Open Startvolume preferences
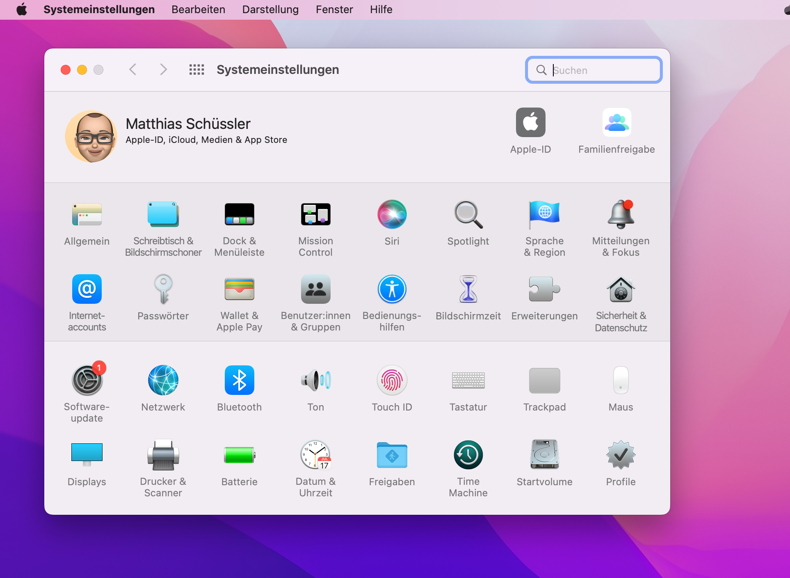The width and height of the screenshot is (790, 578). pos(545,455)
